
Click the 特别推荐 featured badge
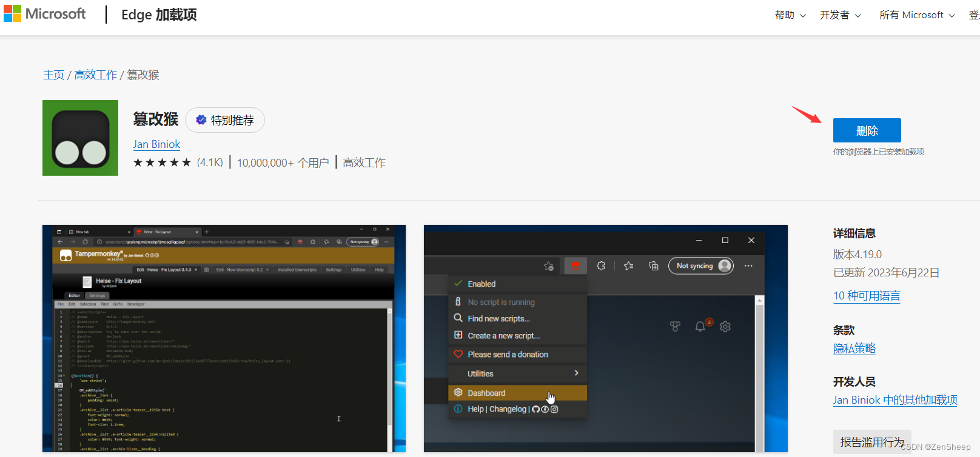[x=225, y=120]
